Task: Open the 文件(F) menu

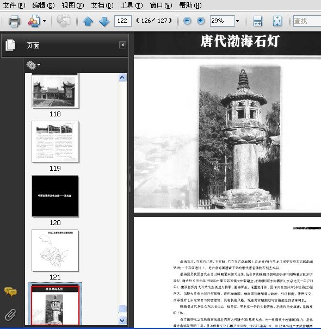Action: [14, 5]
